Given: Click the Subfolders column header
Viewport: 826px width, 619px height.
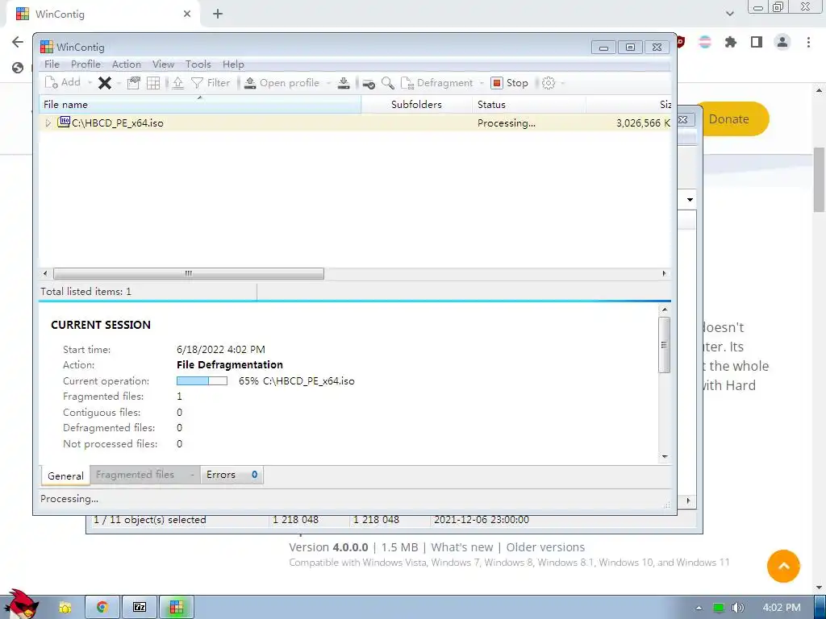Looking at the screenshot, I should pyautogui.click(x=417, y=104).
